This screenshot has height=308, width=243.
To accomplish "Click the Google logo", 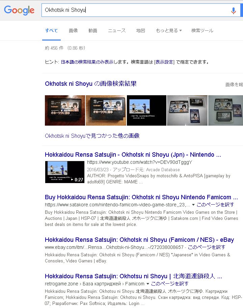I will tap(19, 10).
